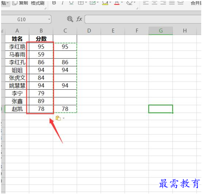Screen dimensions: 203x195
Task: Click the magnifier icon beside fx
Action: tap(70, 19)
